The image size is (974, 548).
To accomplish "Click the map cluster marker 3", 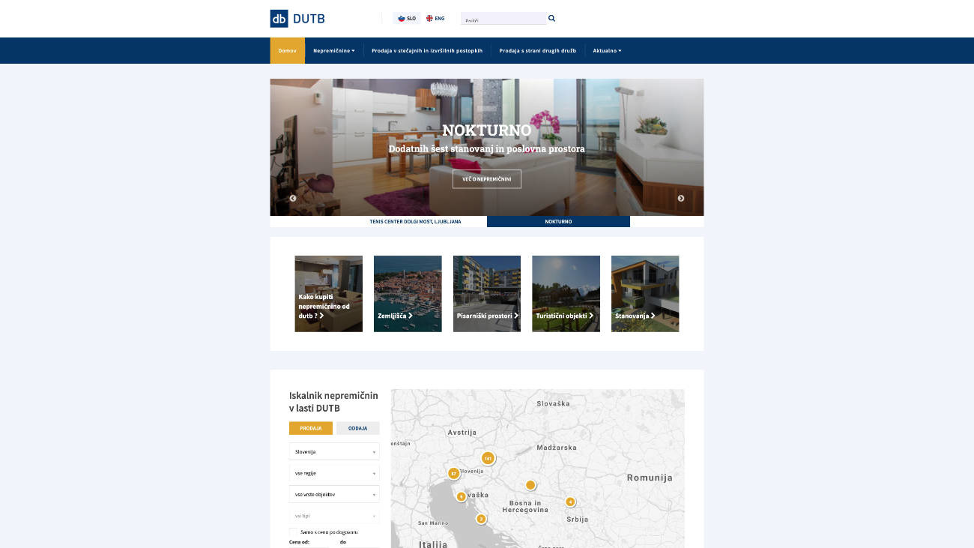I will 481,519.
